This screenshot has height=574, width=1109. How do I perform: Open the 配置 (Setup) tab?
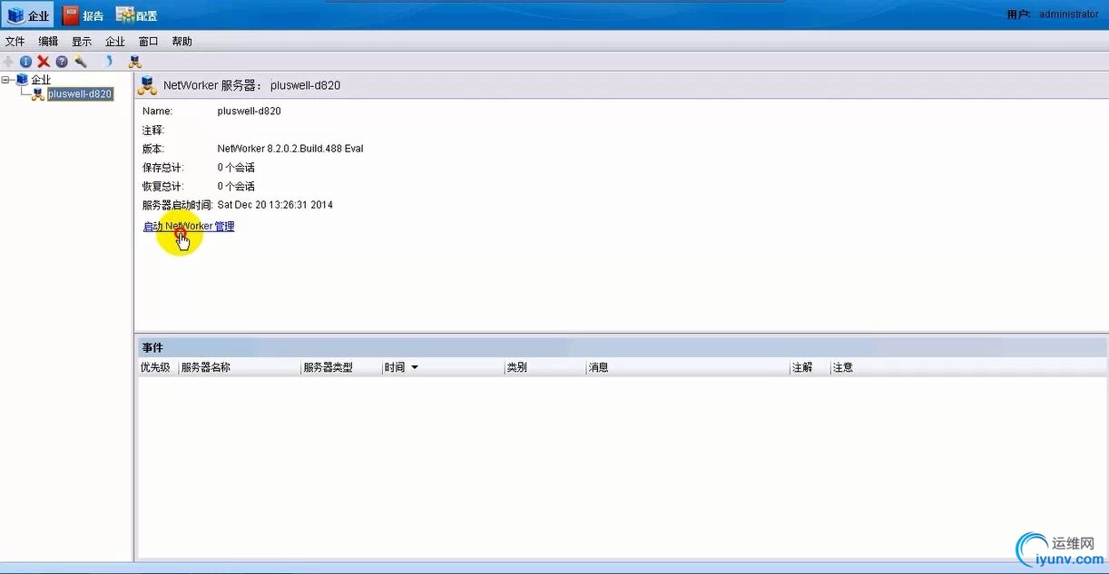point(137,15)
